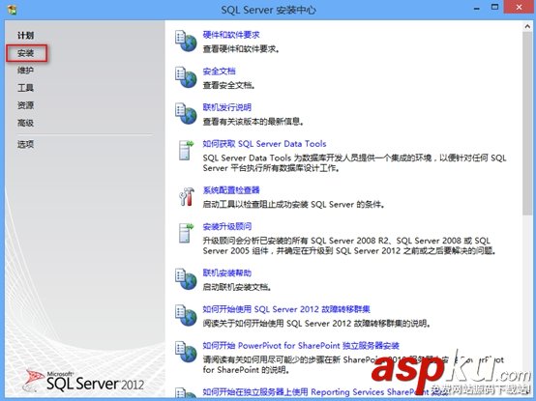Select 计划 in the left navigation

click(x=25, y=35)
